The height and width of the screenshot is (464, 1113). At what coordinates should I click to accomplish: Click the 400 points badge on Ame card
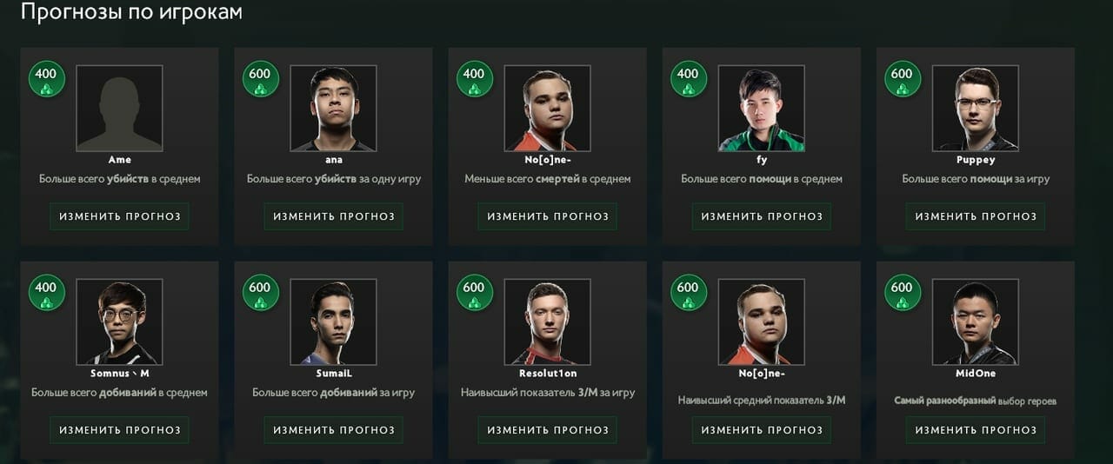46,78
